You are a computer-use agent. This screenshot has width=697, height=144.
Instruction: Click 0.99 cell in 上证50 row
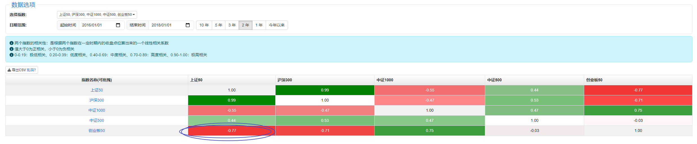[325, 90]
